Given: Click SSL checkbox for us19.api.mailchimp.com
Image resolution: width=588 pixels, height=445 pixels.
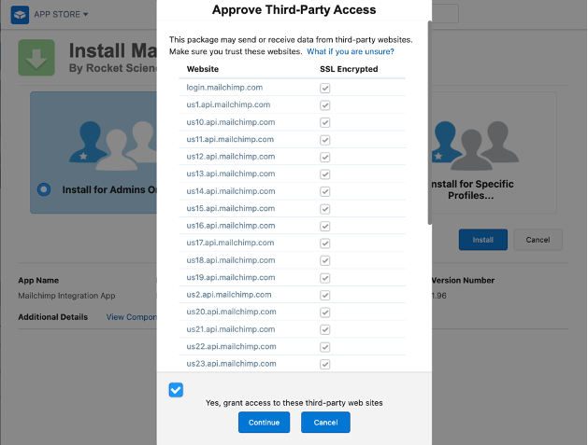Looking at the screenshot, I should point(324,278).
